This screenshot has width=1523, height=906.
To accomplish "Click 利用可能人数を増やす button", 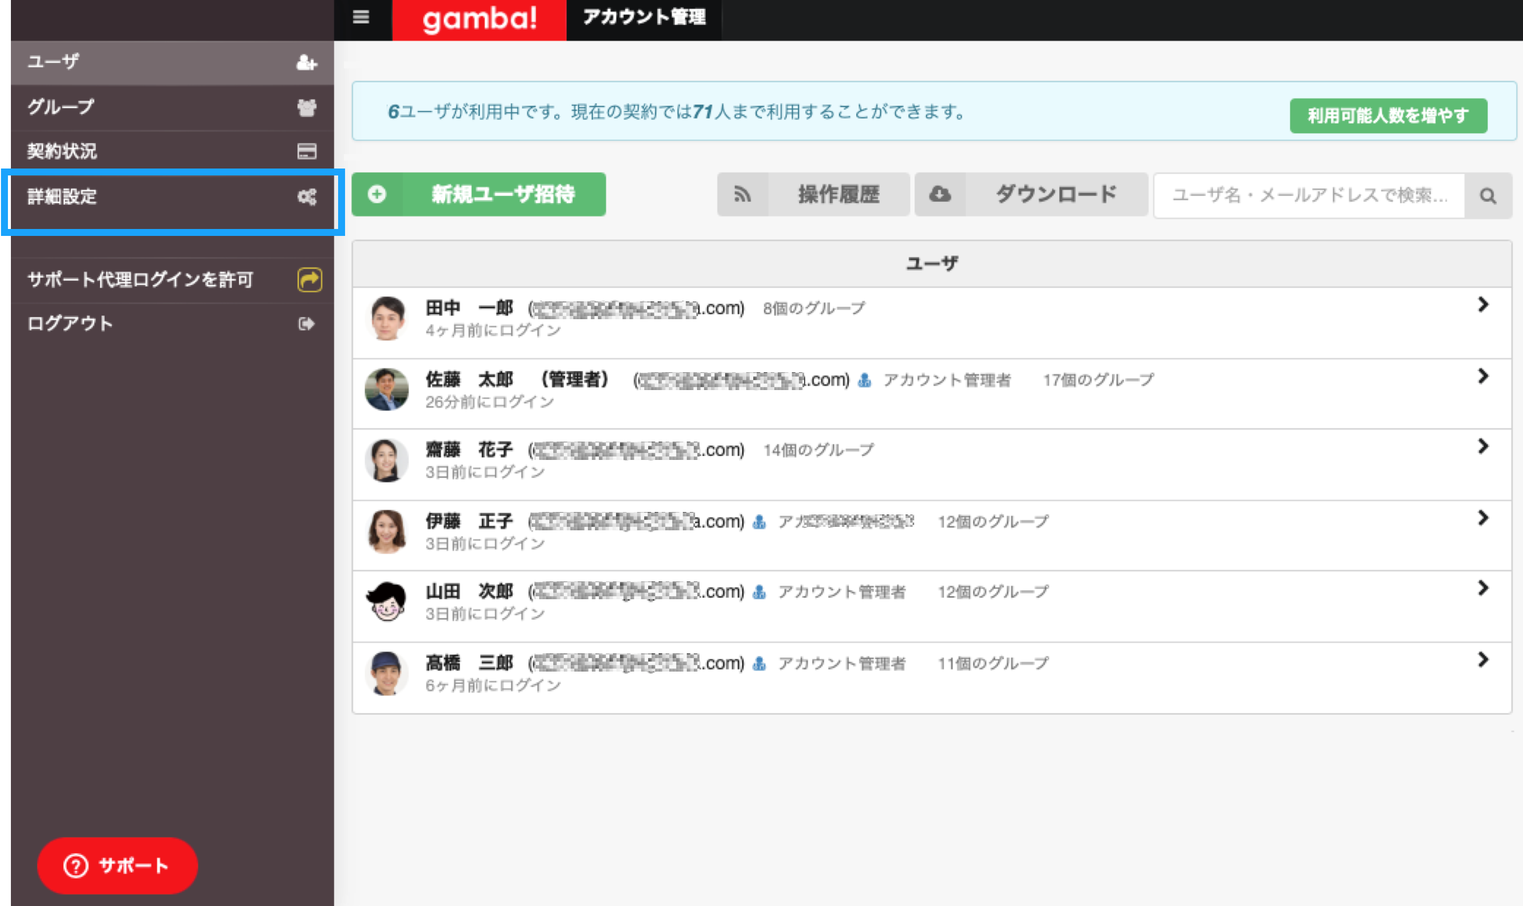I will pyautogui.click(x=1388, y=115).
